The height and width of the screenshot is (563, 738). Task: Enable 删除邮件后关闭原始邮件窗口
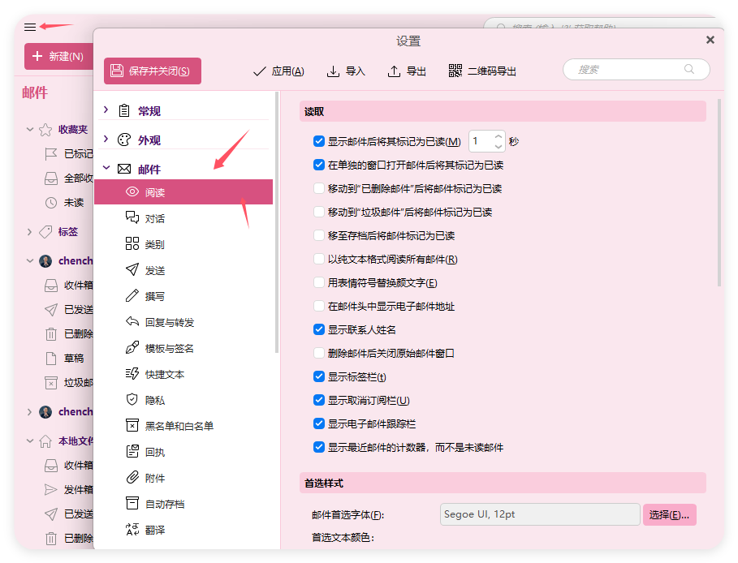318,353
